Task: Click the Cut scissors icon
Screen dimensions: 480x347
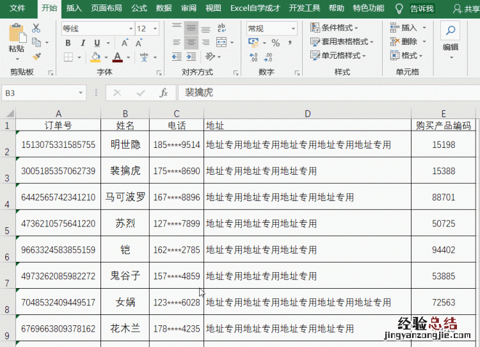Action: [36, 28]
